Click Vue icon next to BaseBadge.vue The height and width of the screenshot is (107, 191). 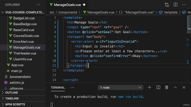[x=11, y=24]
